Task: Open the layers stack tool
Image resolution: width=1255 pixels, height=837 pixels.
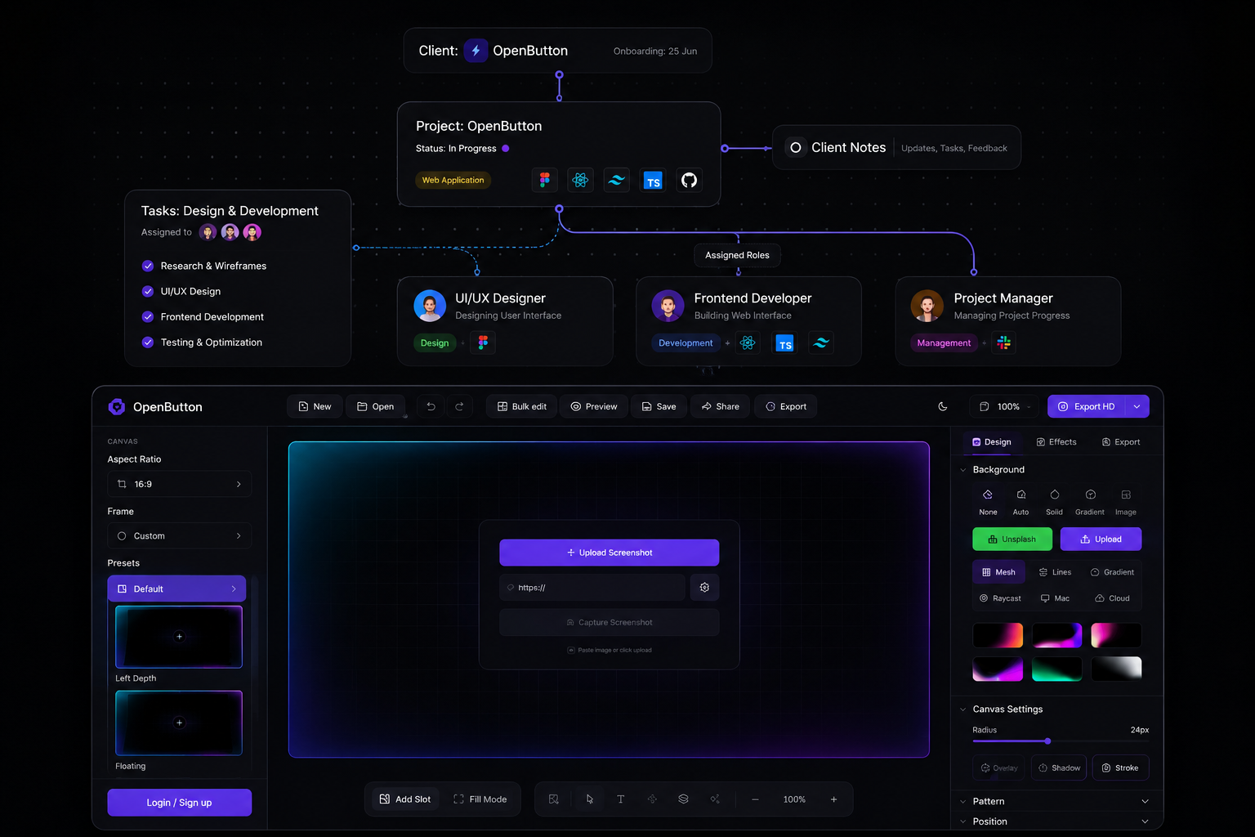Action: 683,799
